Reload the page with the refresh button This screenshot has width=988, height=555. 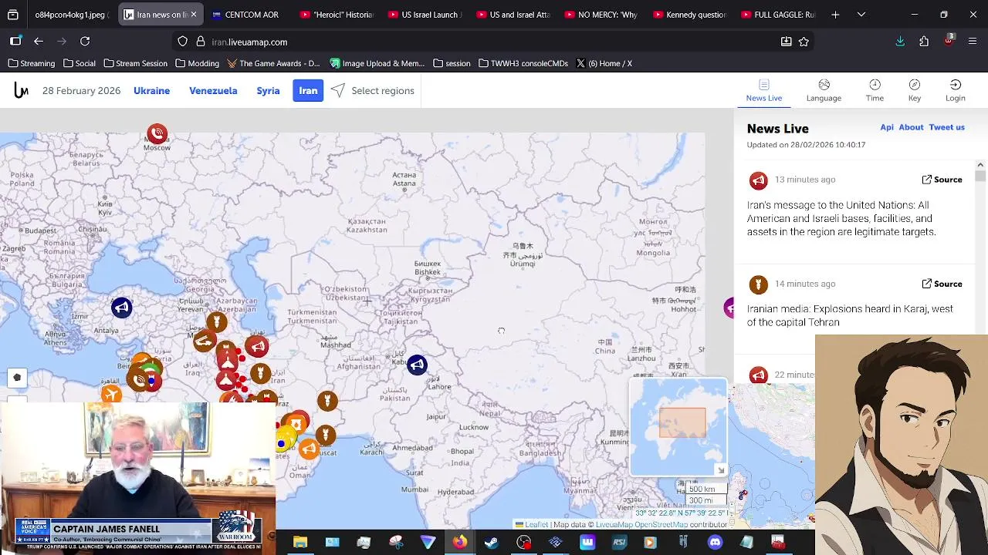[x=85, y=42]
